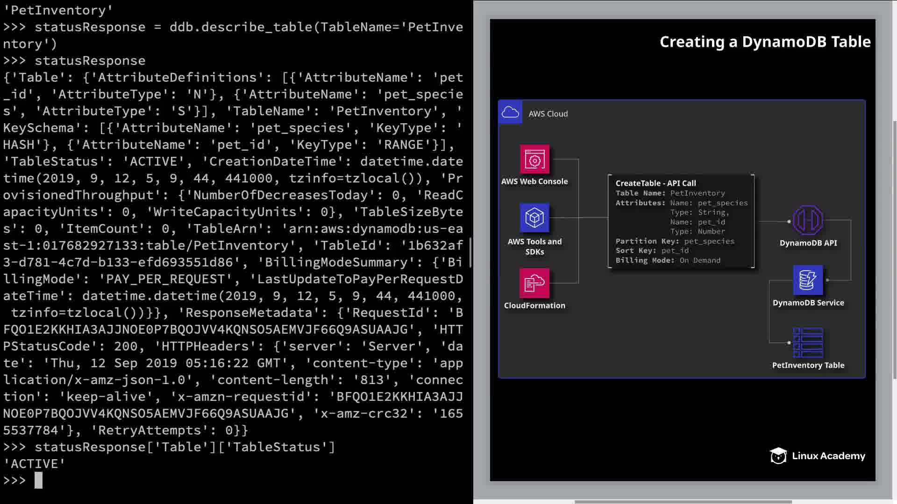Select the DynamoDB Service icon
This screenshot has width=897, height=504.
tap(808, 280)
